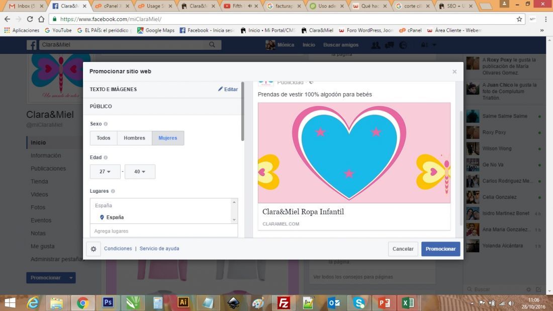The width and height of the screenshot is (553, 311).
Task: Open Fotos in page sidebar
Action: [38, 207]
